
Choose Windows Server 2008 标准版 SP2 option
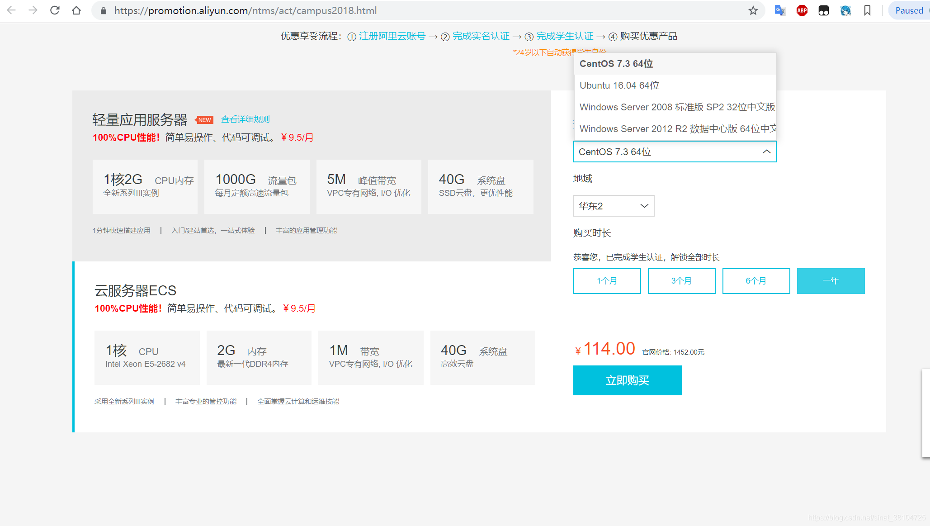pyautogui.click(x=675, y=107)
